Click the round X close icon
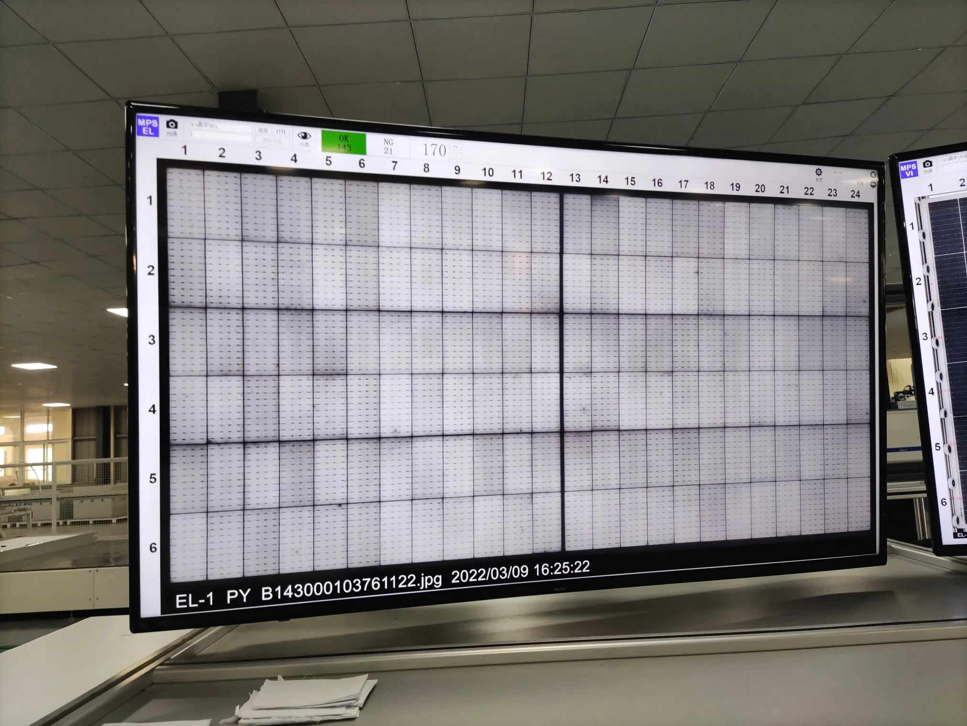The width and height of the screenshot is (967, 726). 872,175
